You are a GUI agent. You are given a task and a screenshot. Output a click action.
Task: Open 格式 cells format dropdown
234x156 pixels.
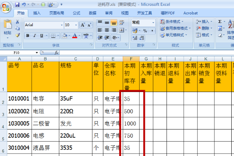coord(204,35)
